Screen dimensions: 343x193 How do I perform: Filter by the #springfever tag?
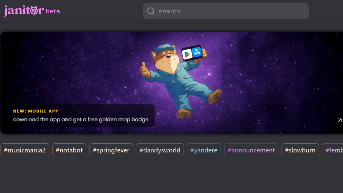tap(111, 150)
